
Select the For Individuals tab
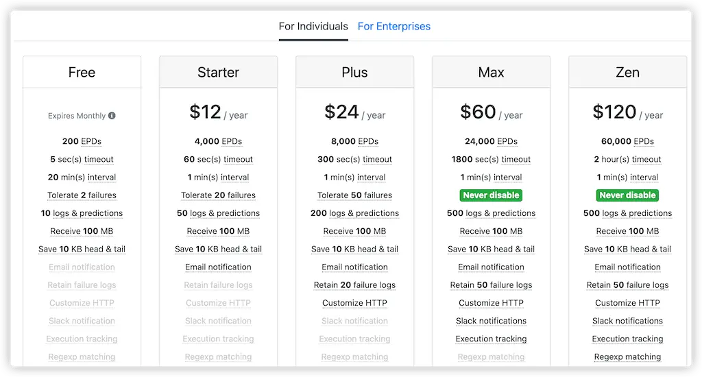pyautogui.click(x=313, y=27)
